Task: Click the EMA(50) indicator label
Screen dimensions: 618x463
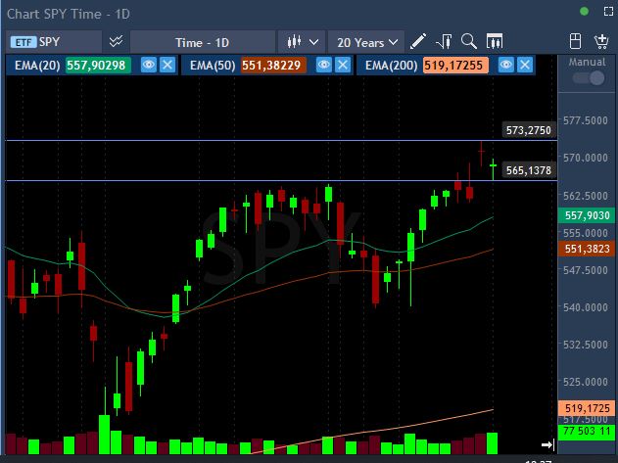Action: point(213,65)
